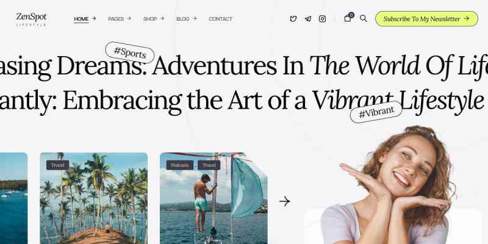The height and width of the screenshot is (244, 488).
Task: Open the sailboat post thumbnail
Action: 213,198
